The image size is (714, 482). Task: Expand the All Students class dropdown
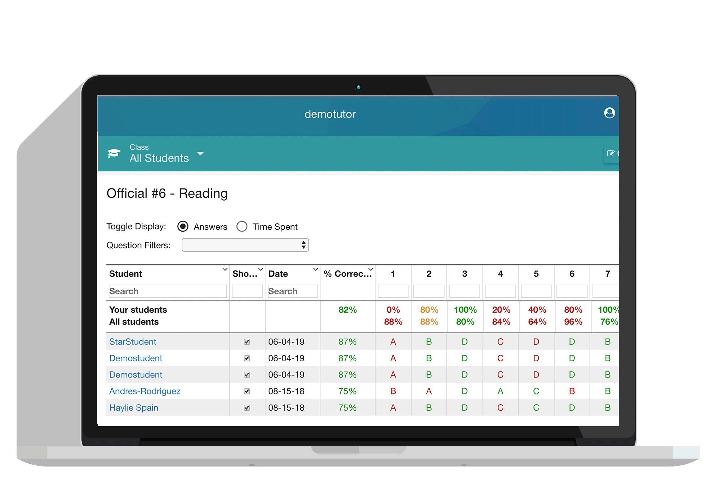point(201,153)
